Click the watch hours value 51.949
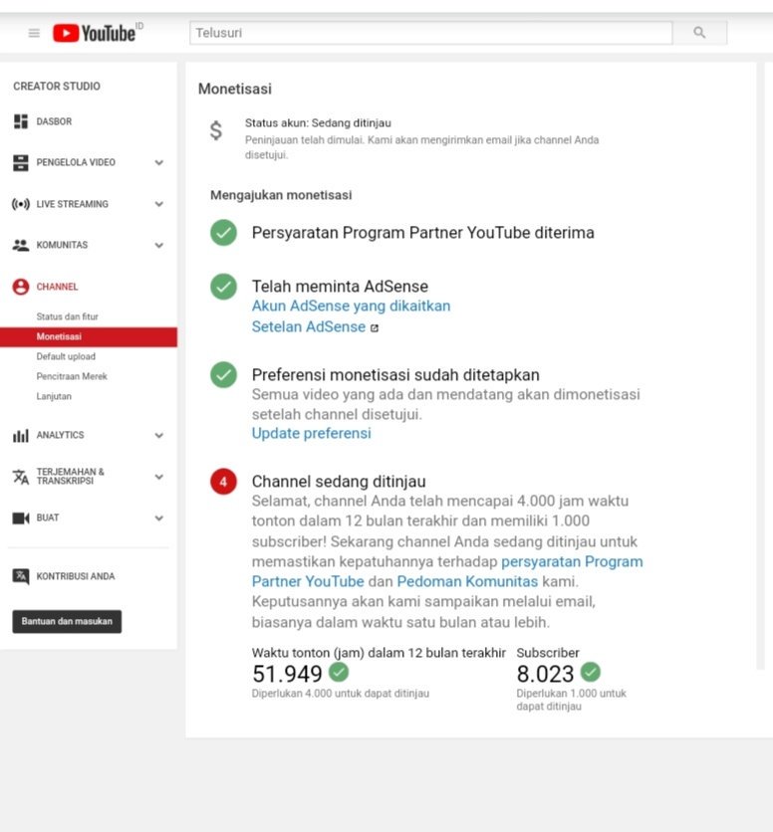 coord(287,674)
